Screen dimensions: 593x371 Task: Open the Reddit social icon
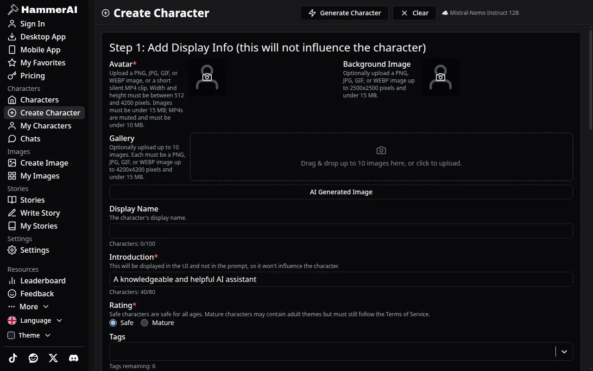point(33,358)
